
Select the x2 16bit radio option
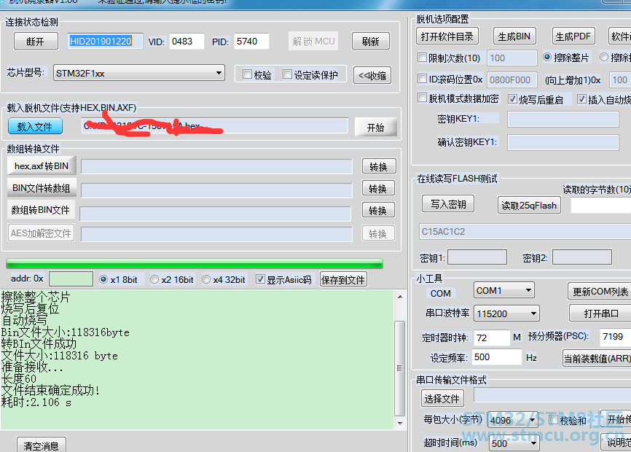(154, 279)
